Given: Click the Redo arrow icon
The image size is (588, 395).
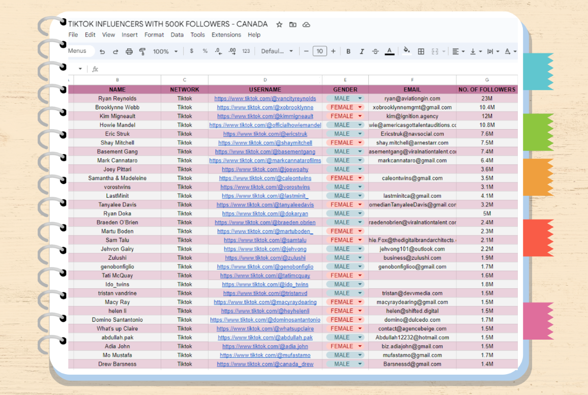Looking at the screenshot, I should point(115,51).
